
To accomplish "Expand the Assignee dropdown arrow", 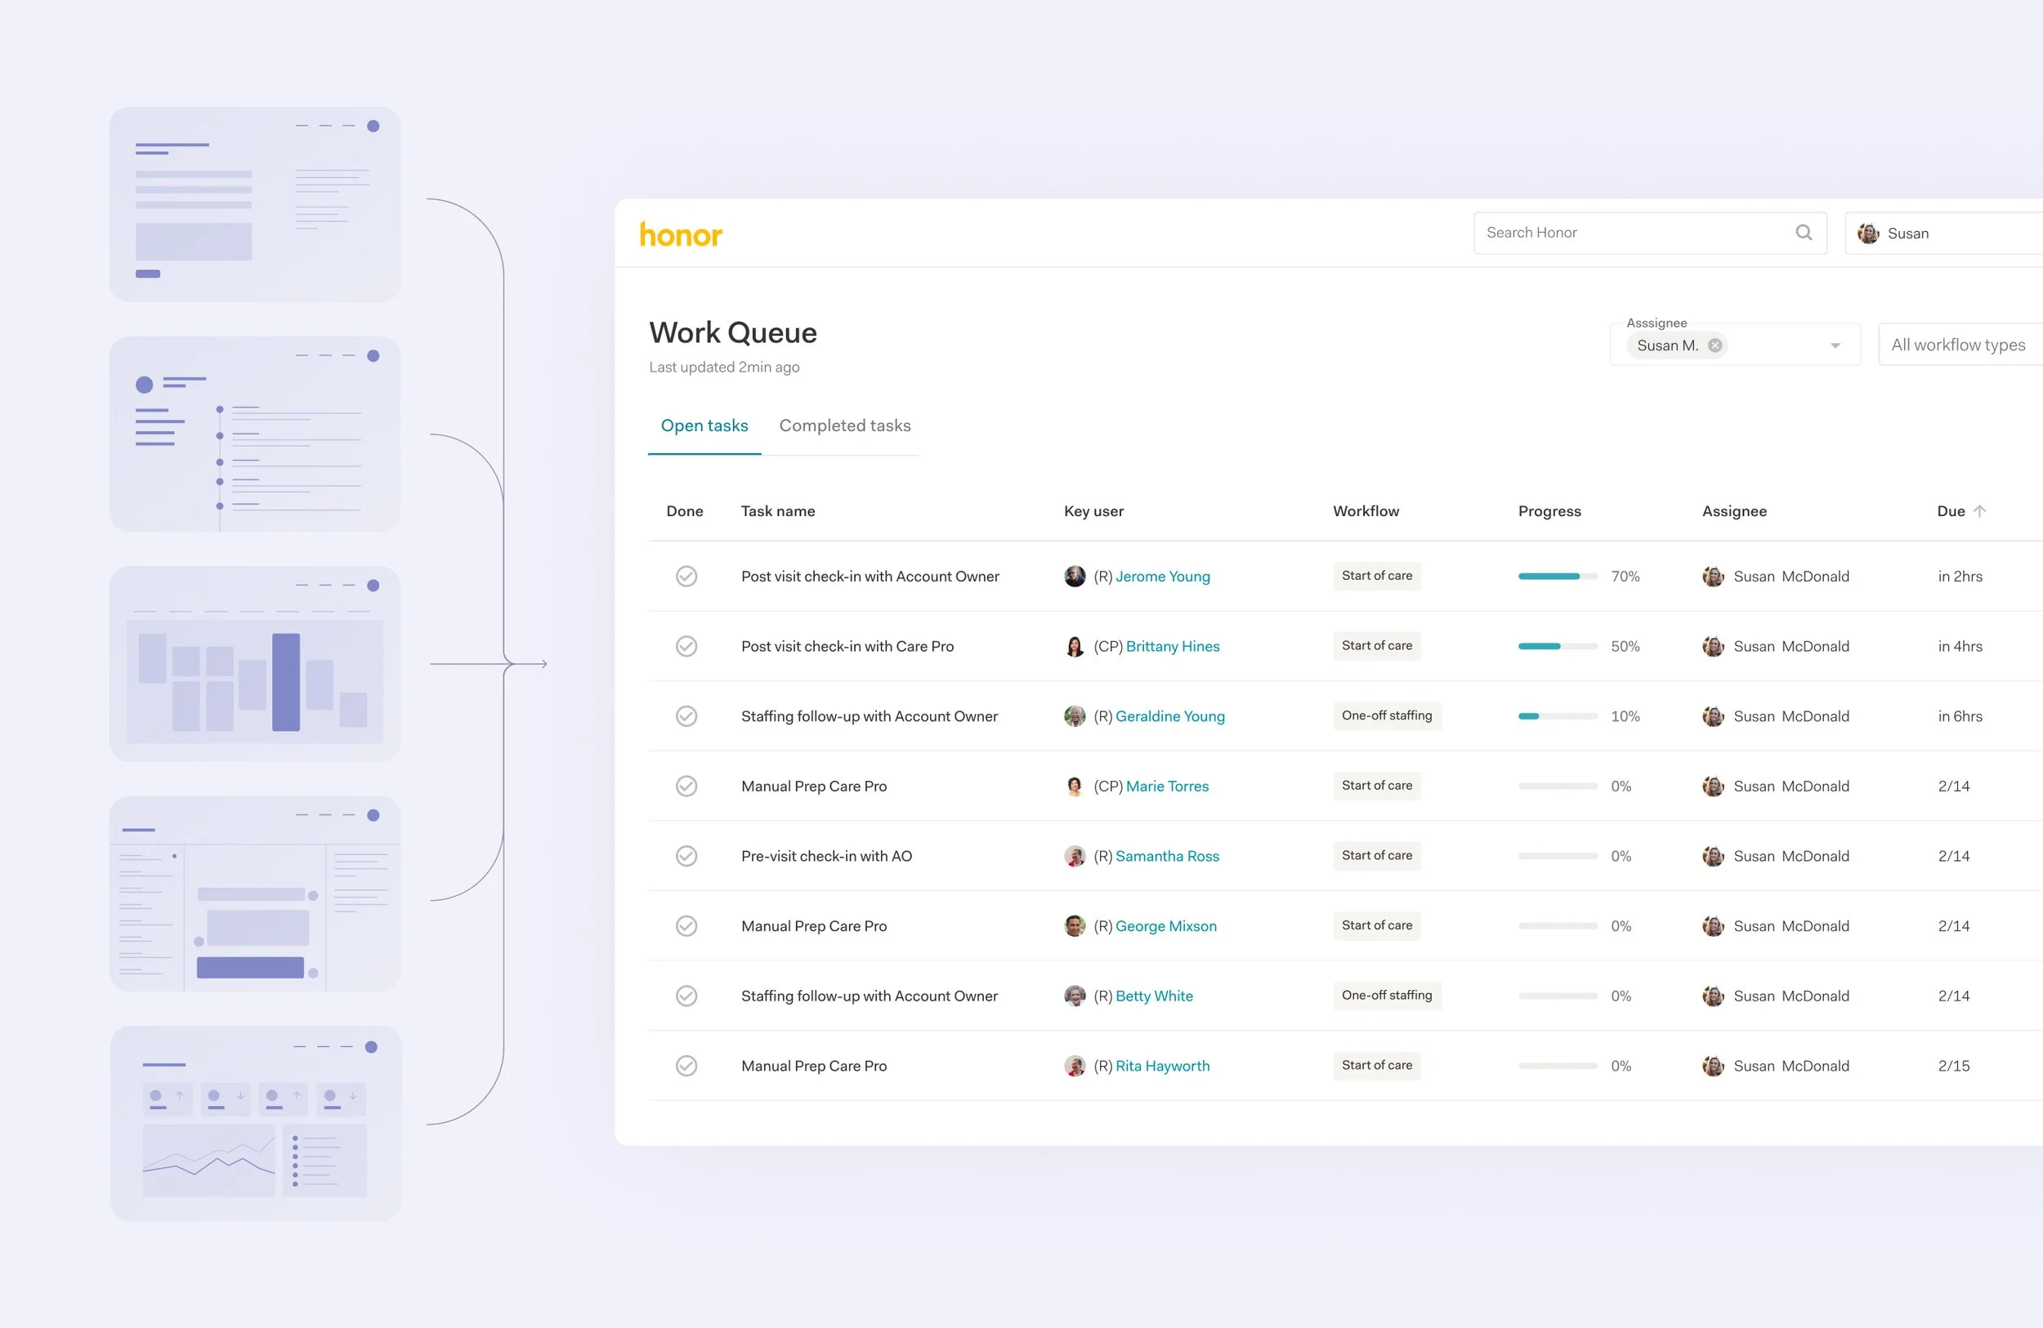I will (x=1835, y=345).
